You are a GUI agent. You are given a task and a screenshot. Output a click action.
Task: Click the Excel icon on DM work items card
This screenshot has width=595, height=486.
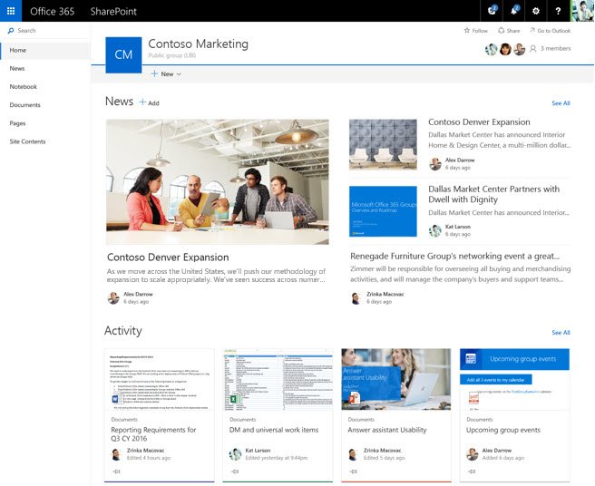[234, 399]
